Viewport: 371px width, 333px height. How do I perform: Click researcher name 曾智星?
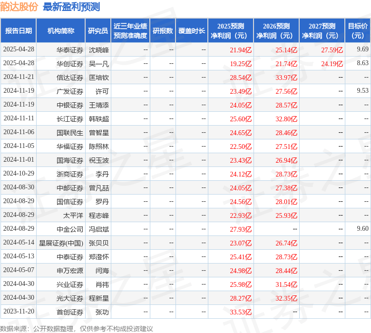click(99, 133)
